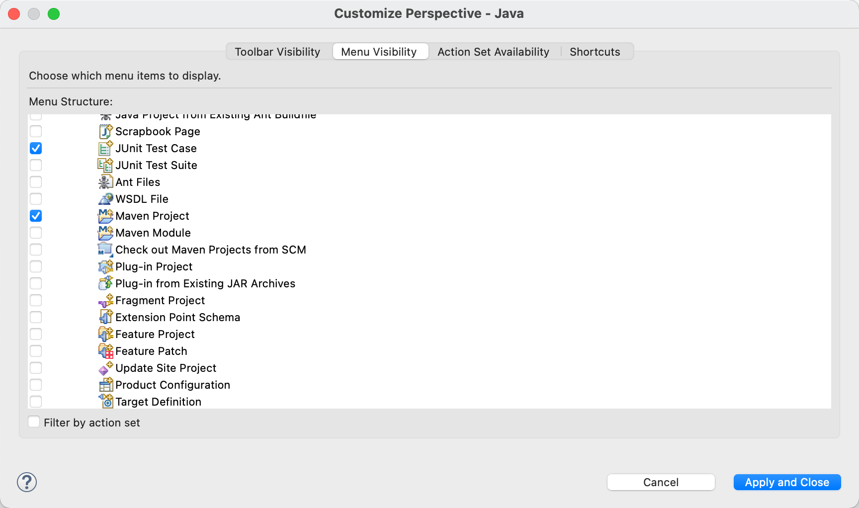Click the Fragment Project icon
The image size is (859, 508).
(x=106, y=300)
